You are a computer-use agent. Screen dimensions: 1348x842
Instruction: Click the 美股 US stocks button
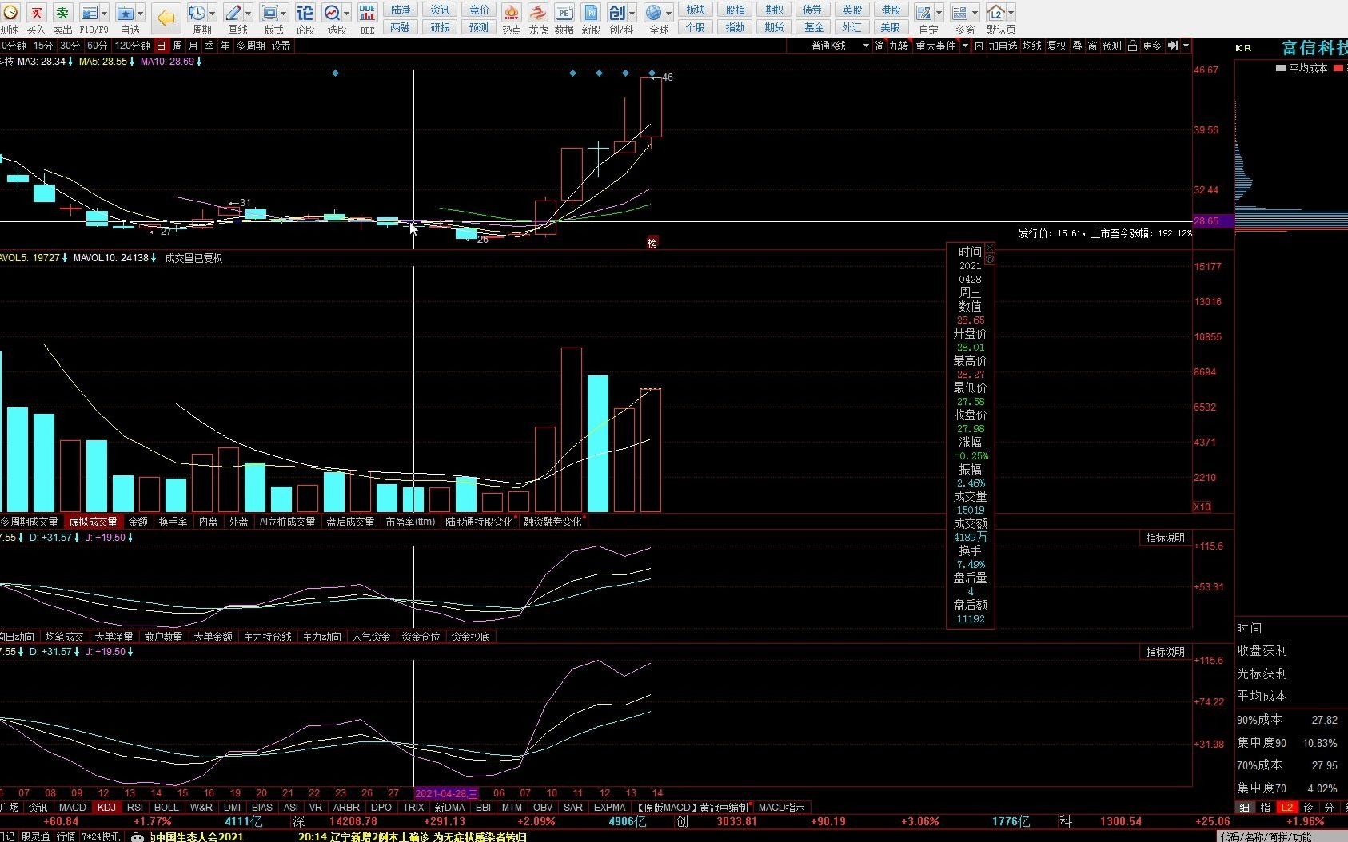pos(891,27)
